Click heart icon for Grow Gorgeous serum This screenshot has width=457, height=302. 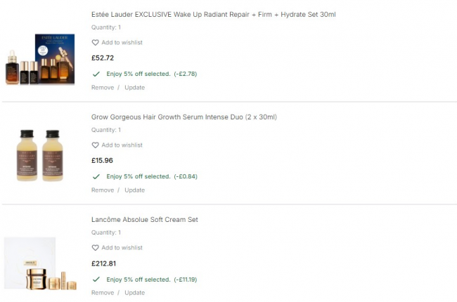click(x=96, y=145)
